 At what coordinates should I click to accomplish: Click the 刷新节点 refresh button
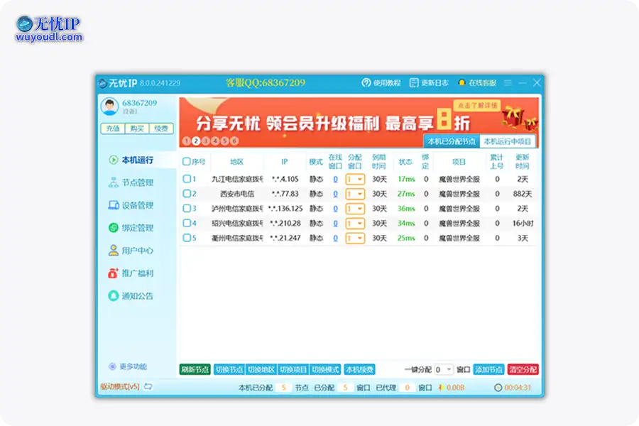tap(195, 370)
